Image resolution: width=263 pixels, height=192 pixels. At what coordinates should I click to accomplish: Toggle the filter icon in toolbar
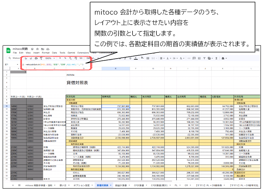204,58
